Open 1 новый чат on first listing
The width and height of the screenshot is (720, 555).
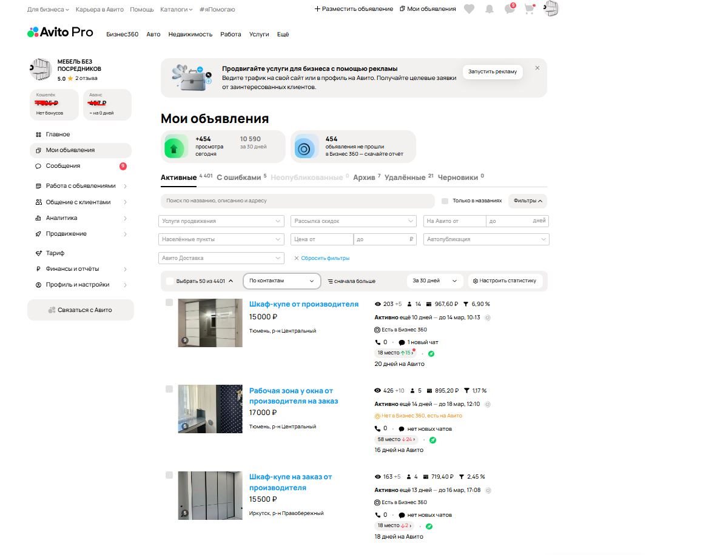point(419,342)
